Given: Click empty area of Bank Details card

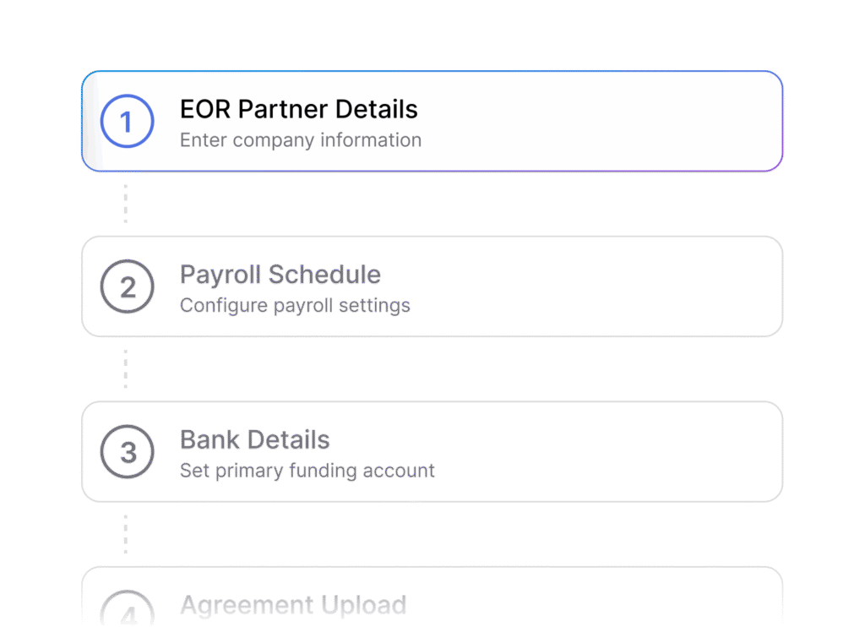Looking at the screenshot, I should pyautogui.click(x=607, y=451).
